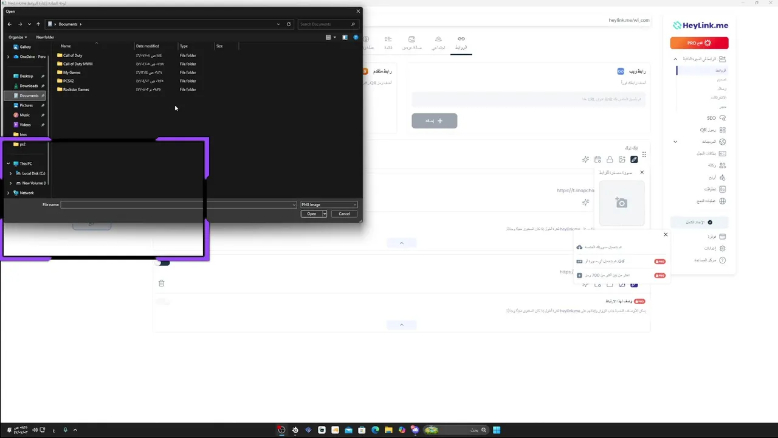Click the Open button in dialog
The width and height of the screenshot is (778, 438).
[311, 214]
